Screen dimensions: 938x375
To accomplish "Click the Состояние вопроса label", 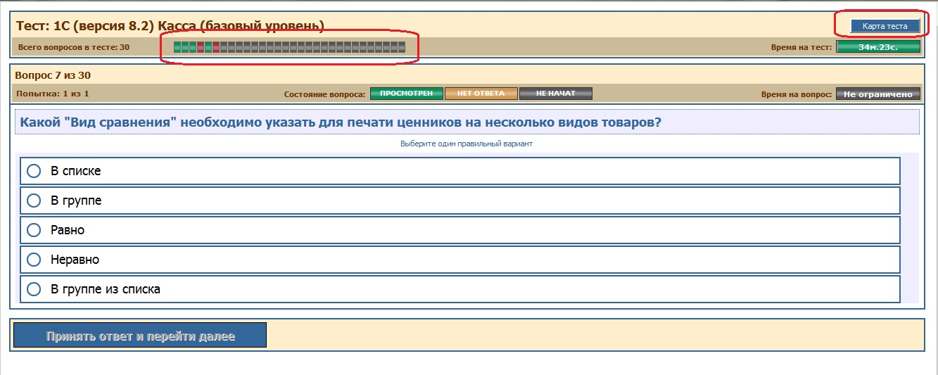I will [x=325, y=94].
